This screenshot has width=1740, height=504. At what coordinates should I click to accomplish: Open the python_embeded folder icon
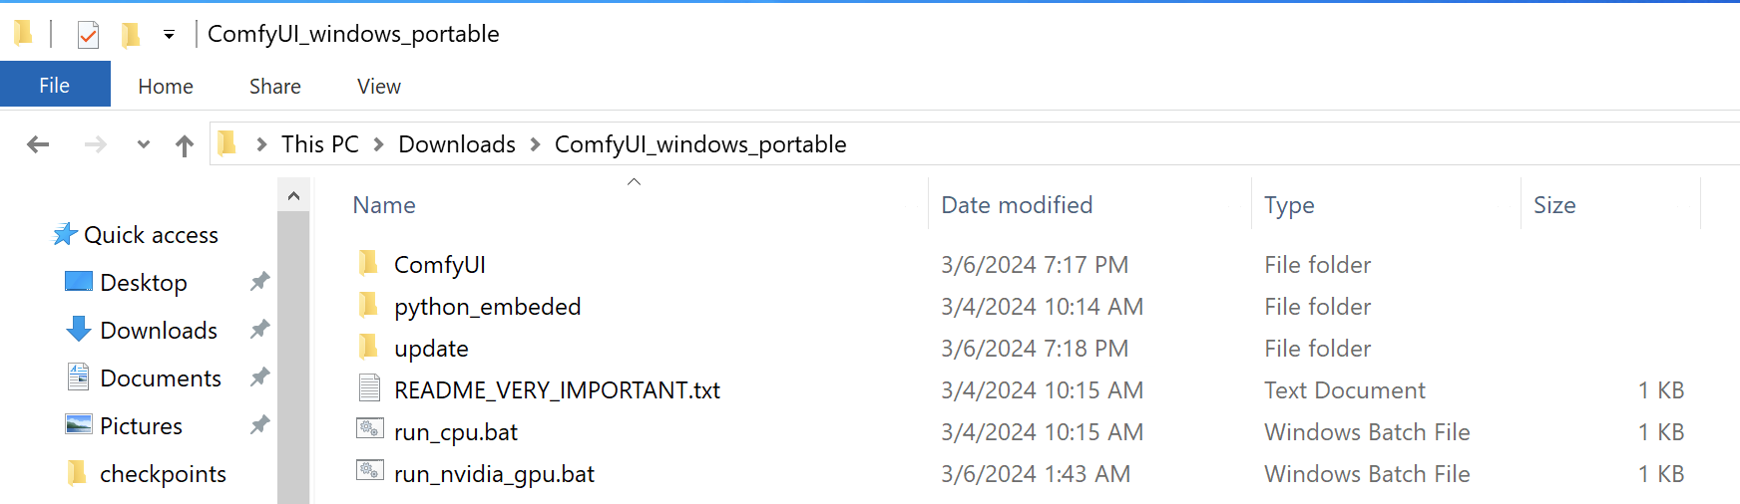[x=368, y=305]
